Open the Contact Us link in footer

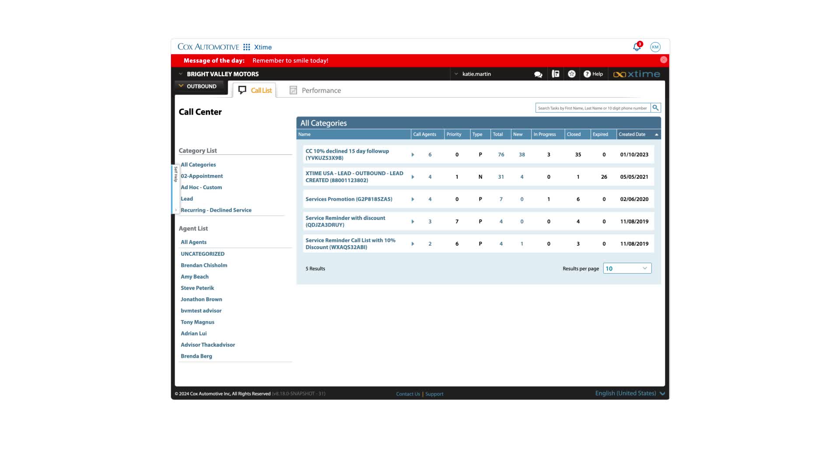point(408,394)
